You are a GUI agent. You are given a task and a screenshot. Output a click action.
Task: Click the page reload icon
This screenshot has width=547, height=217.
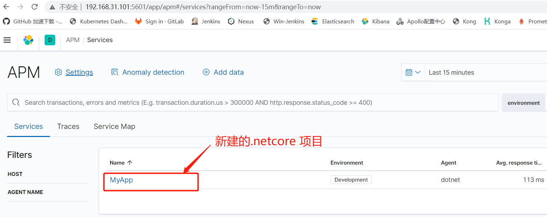point(34,7)
